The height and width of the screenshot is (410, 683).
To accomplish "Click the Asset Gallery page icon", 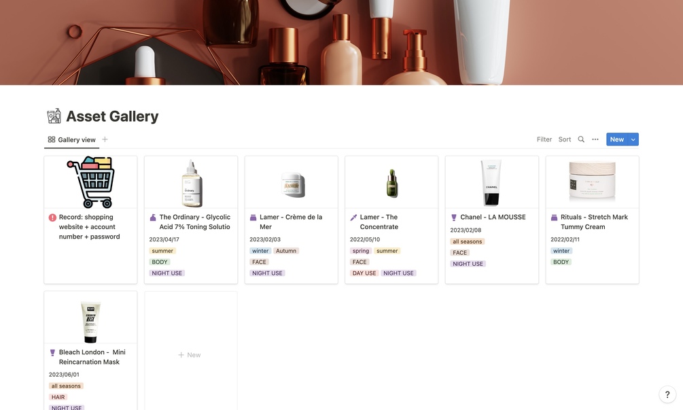I will click(54, 116).
